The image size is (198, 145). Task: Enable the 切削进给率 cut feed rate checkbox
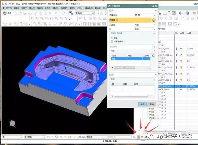tap(112, 41)
